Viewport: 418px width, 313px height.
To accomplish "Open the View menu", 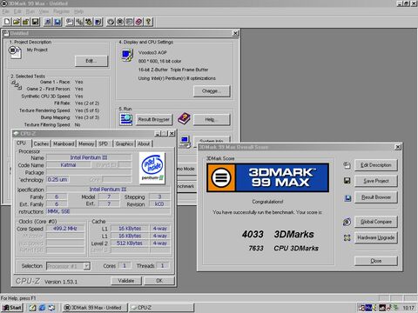I will tap(44, 11).
